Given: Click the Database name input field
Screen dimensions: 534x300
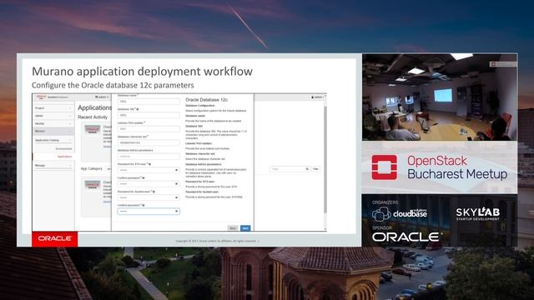Looking at the screenshot, I should [x=149, y=102].
